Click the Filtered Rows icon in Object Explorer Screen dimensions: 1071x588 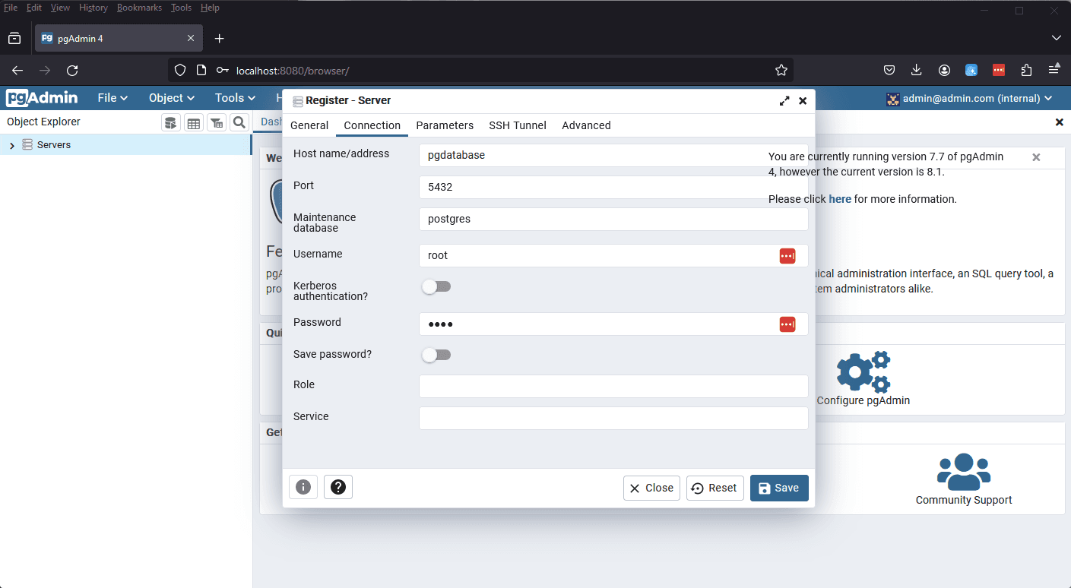(217, 122)
